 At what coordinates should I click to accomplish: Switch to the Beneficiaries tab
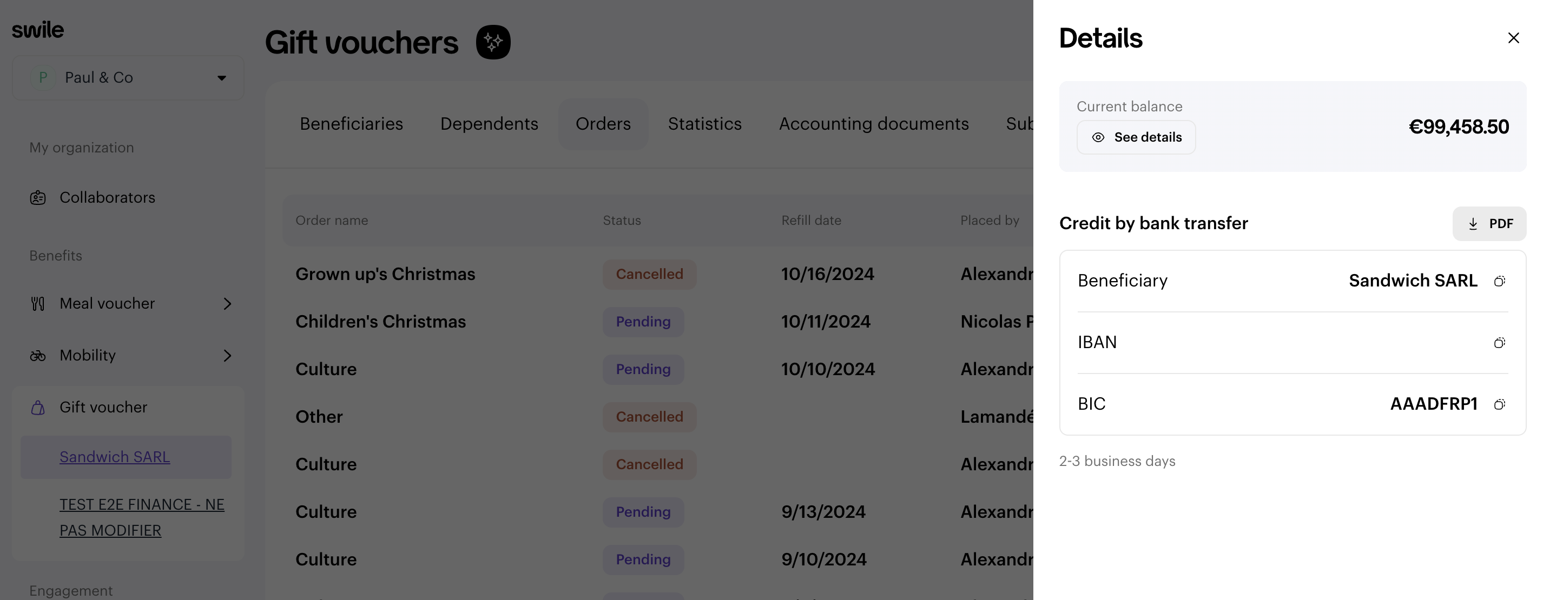pos(351,124)
